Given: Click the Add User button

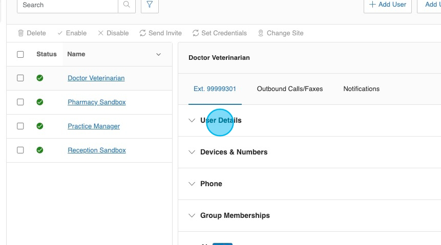Looking at the screenshot, I should [x=387, y=5].
